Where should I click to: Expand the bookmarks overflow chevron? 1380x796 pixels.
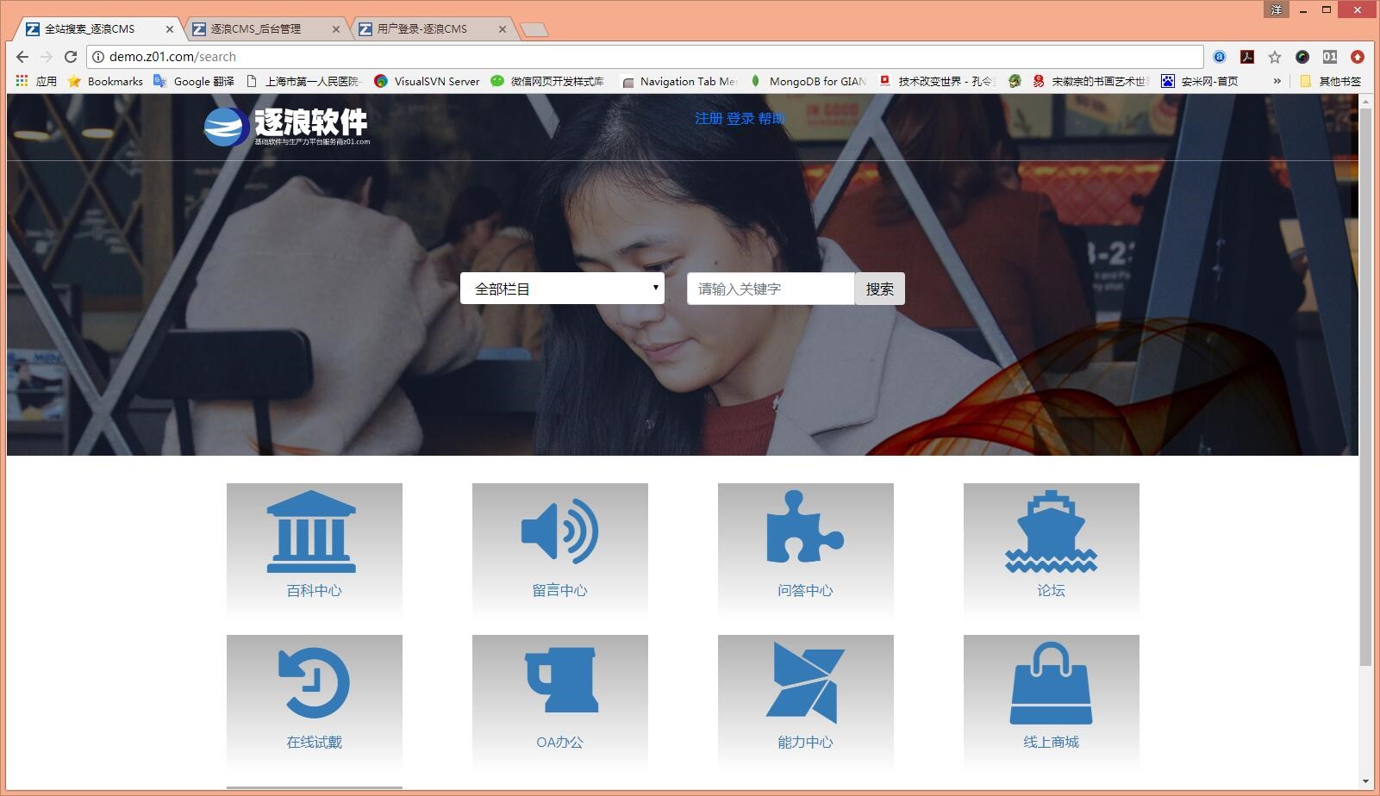coord(1277,81)
